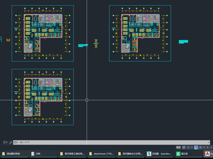
Task: Toggle object snap tracking icon
Action: coord(208,148)
